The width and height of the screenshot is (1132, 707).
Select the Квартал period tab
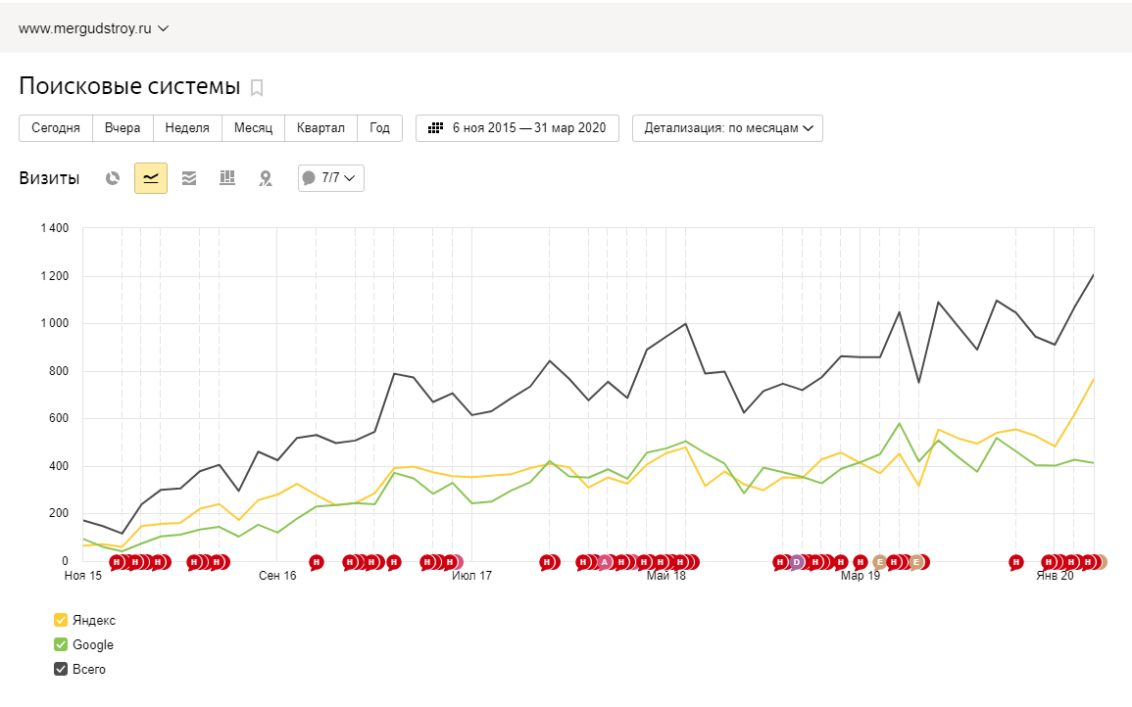point(320,128)
